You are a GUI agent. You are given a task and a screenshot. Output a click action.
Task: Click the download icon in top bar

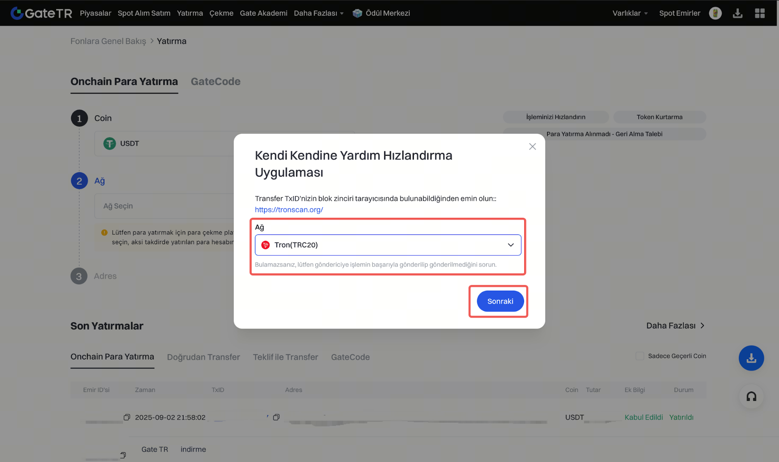pos(737,13)
